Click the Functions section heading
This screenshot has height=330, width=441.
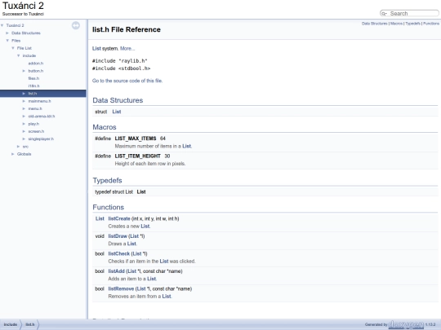pyautogui.click(x=109, y=207)
